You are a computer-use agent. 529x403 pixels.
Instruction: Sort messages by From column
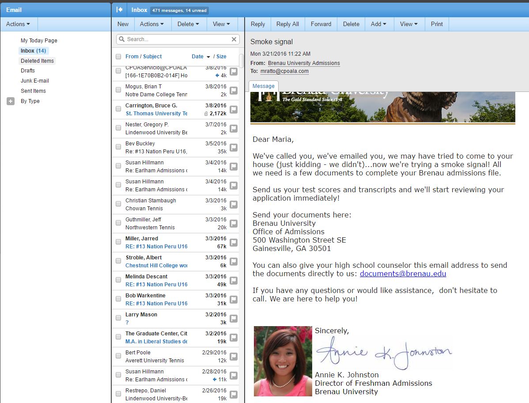click(132, 57)
